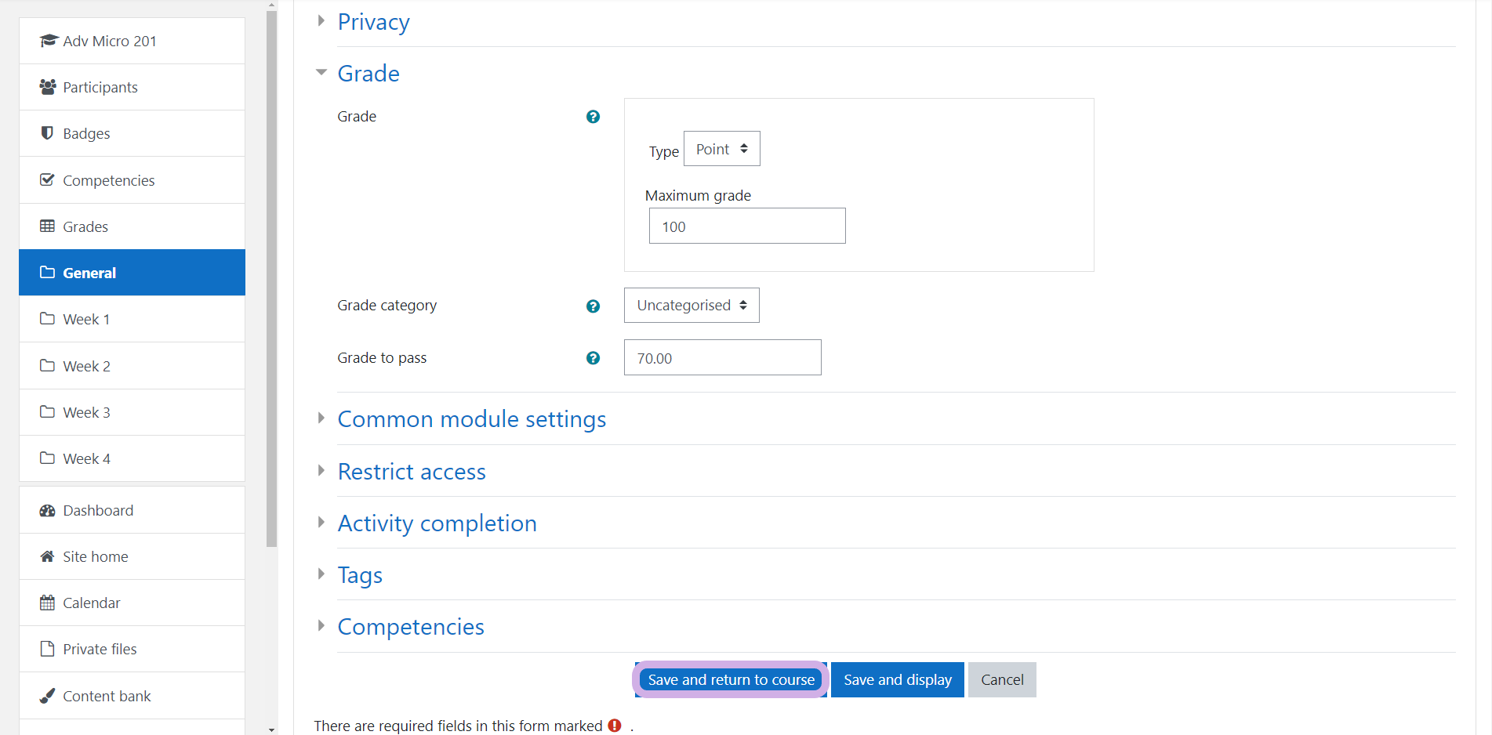Image resolution: width=1492 pixels, height=735 pixels.
Task: Click the Dashboard gauge icon
Action: [x=47, y=510]
